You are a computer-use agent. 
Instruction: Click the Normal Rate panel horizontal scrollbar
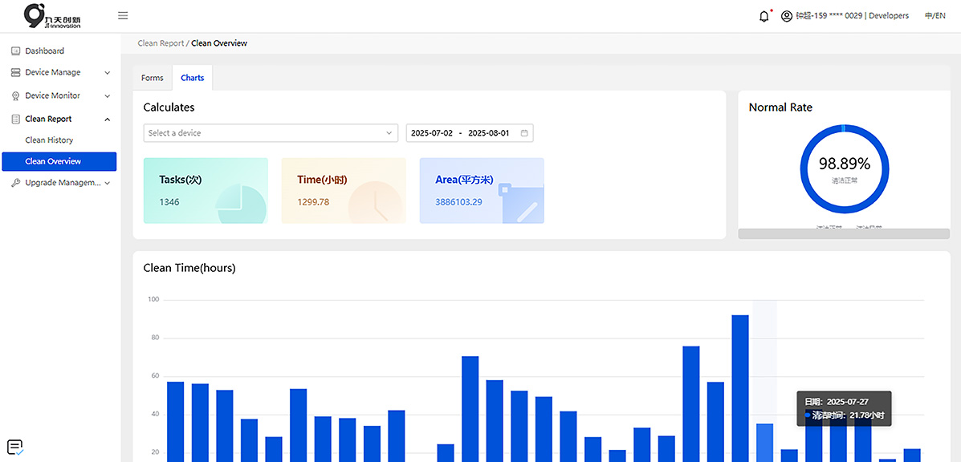(844, 233)
